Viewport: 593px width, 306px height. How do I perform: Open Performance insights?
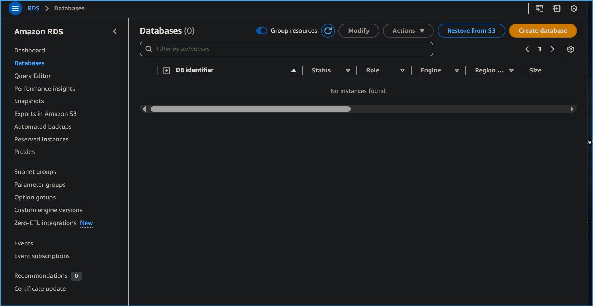click(45, 89)
